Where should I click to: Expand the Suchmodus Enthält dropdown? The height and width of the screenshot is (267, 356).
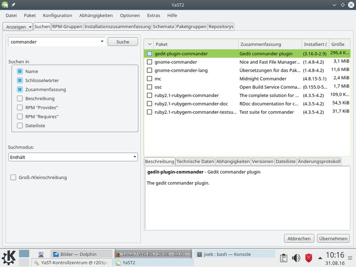point(73,157)
